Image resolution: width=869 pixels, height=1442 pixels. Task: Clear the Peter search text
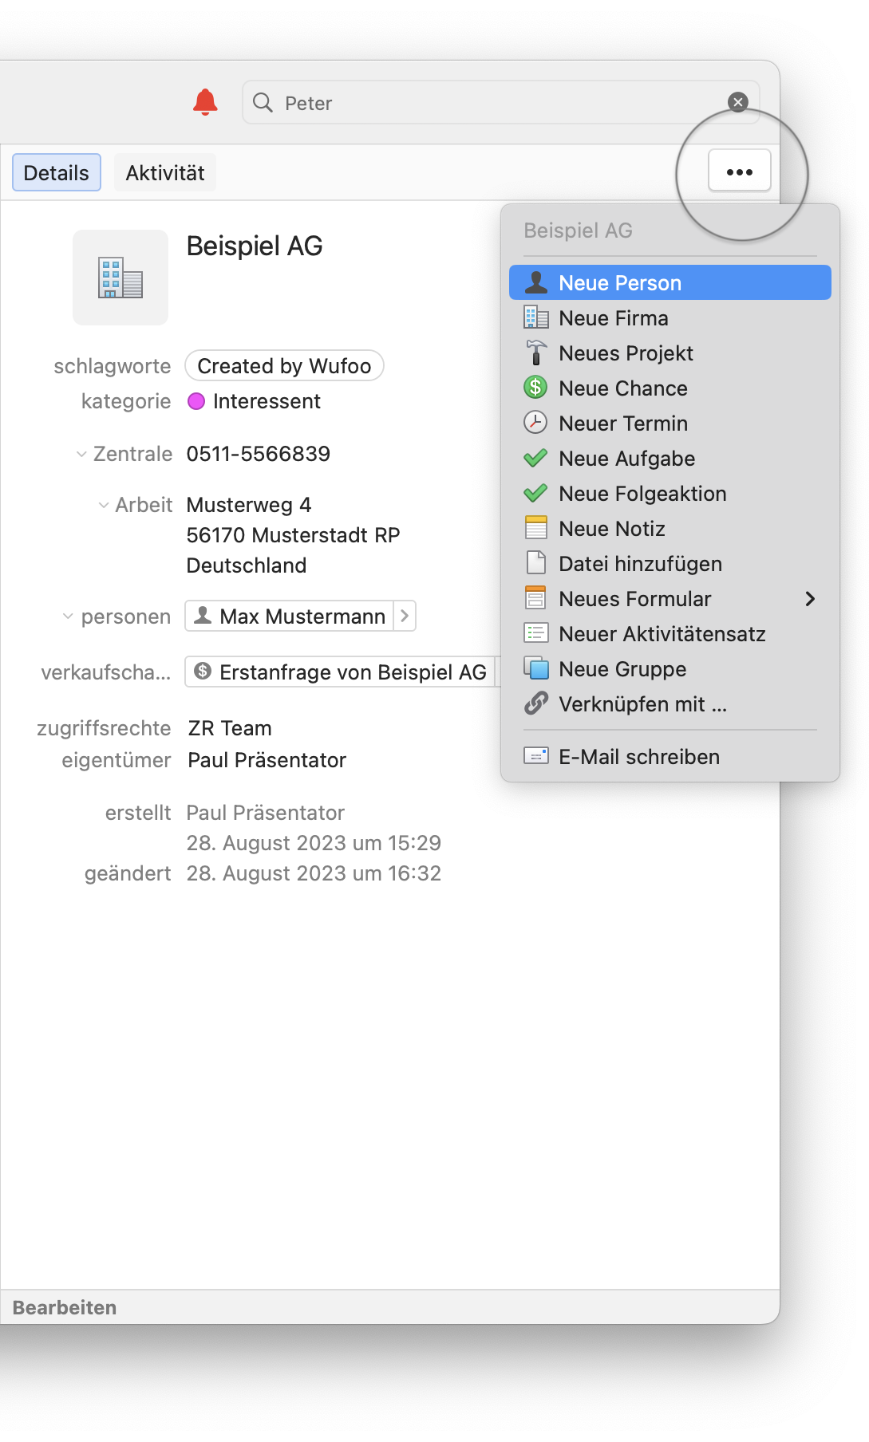(738, 102)
